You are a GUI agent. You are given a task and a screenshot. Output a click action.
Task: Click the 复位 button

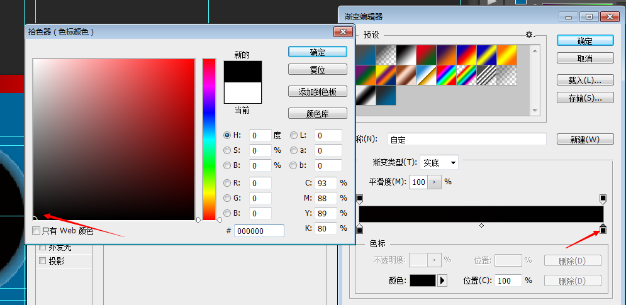pyautogui.click(x=317, y=69)
